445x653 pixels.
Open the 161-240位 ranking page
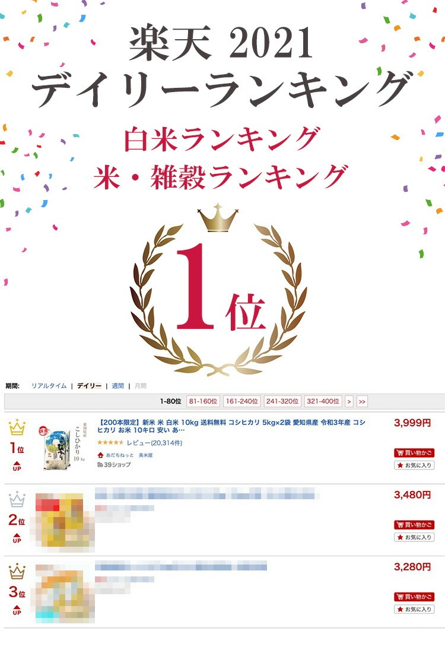[x=242, y=401]
